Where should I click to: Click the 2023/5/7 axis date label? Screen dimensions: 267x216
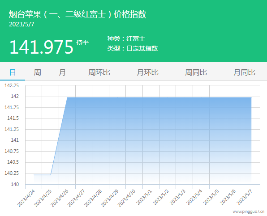[244, 198]
